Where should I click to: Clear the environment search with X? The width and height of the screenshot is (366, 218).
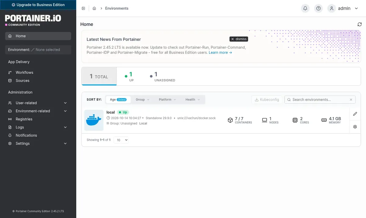coord(351,99)
